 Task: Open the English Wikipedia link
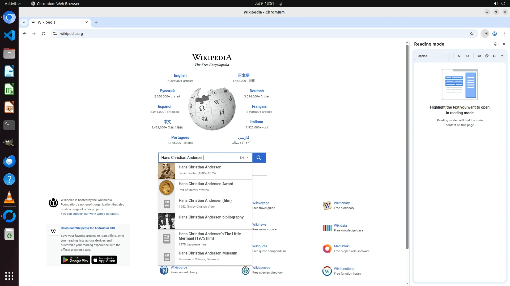180,75
